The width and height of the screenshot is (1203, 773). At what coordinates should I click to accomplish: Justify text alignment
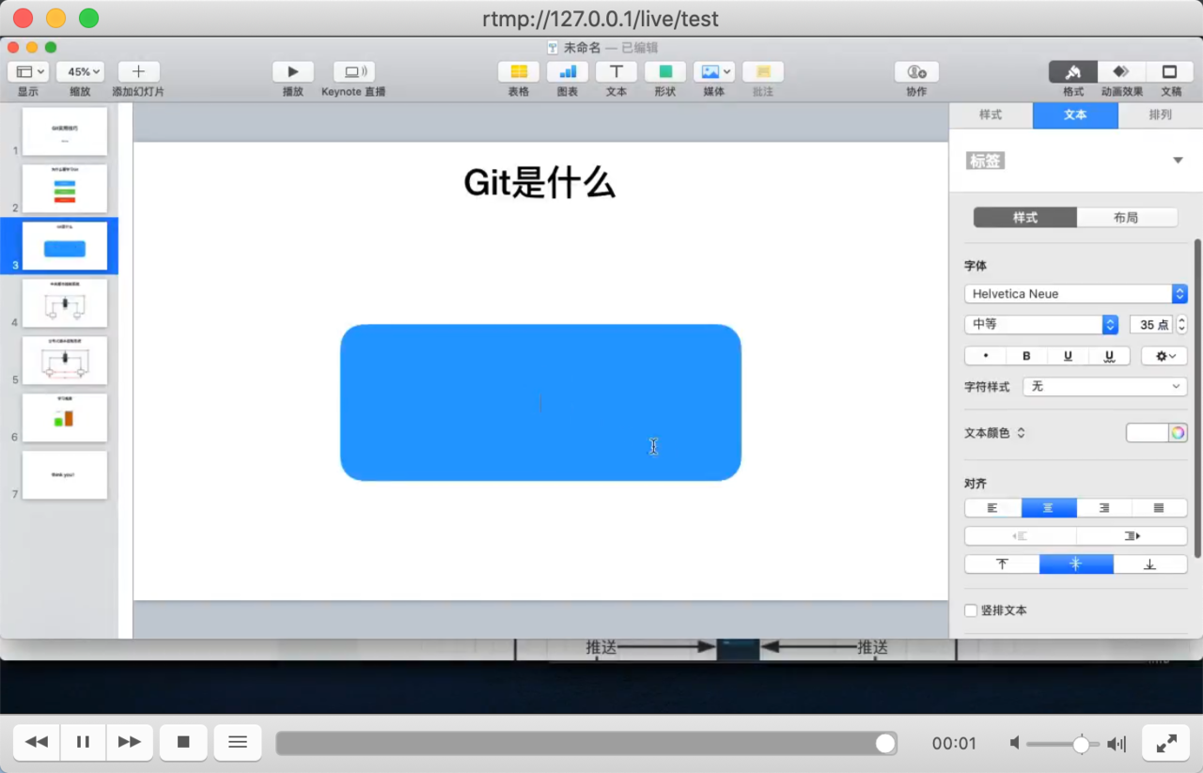[x=1159, y=508]
